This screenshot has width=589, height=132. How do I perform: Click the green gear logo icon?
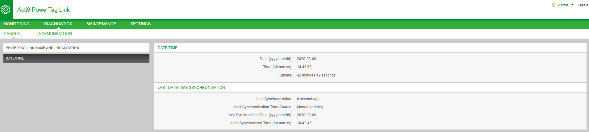6,10
